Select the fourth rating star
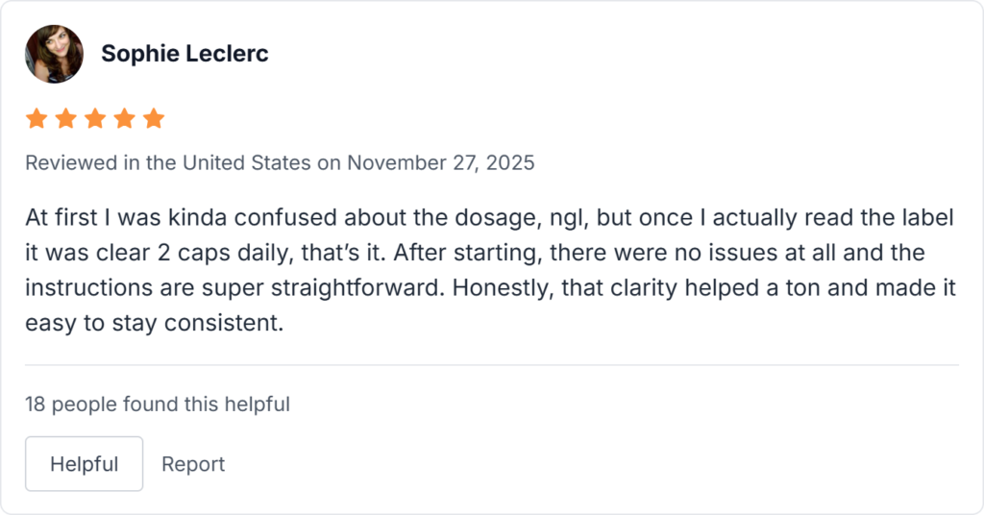984x515 pixels. [125, 119]
